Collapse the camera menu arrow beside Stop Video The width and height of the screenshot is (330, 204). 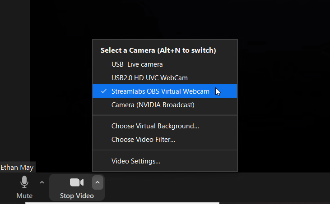(98, 182)
